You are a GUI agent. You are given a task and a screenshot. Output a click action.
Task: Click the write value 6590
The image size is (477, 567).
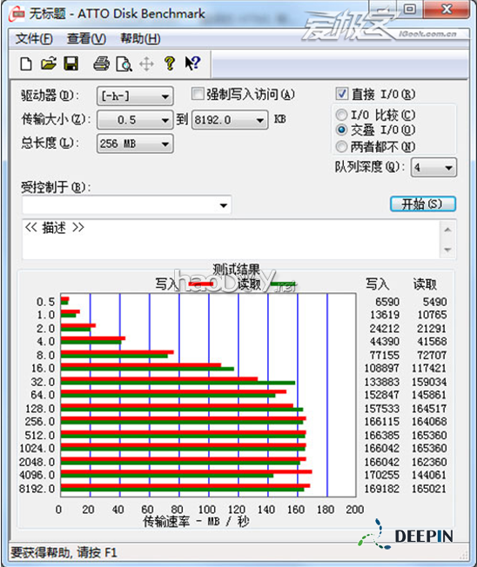[386, 302]
